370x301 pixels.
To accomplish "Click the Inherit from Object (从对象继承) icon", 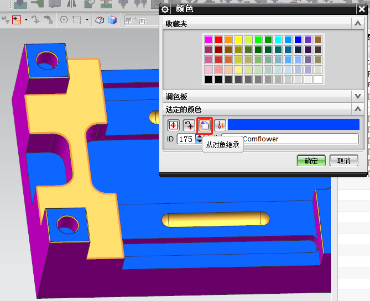I will (205, 125).
